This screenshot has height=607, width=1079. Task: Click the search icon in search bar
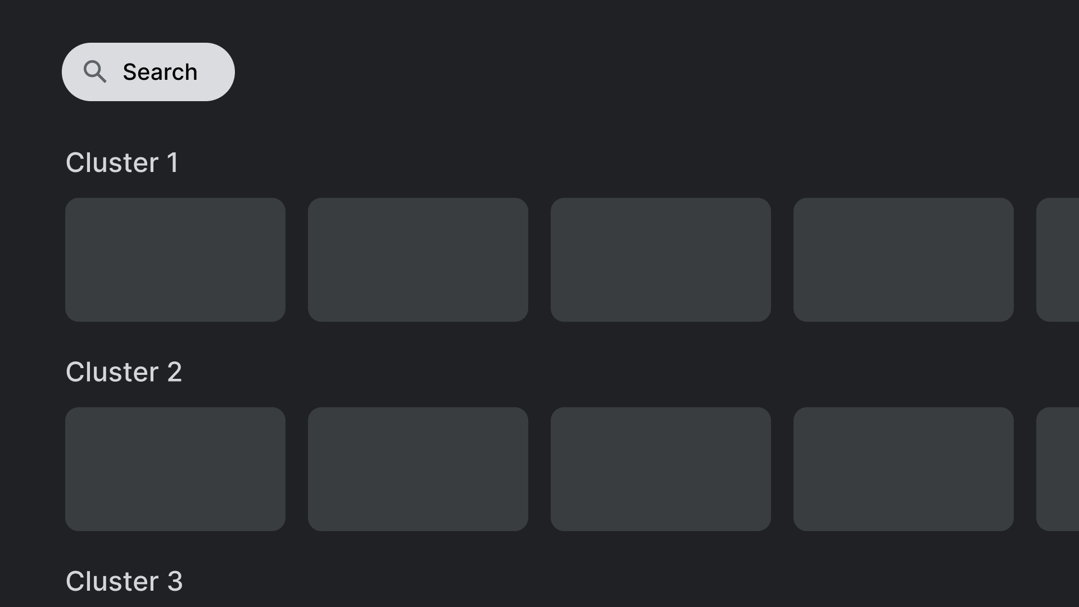point(95,71)
